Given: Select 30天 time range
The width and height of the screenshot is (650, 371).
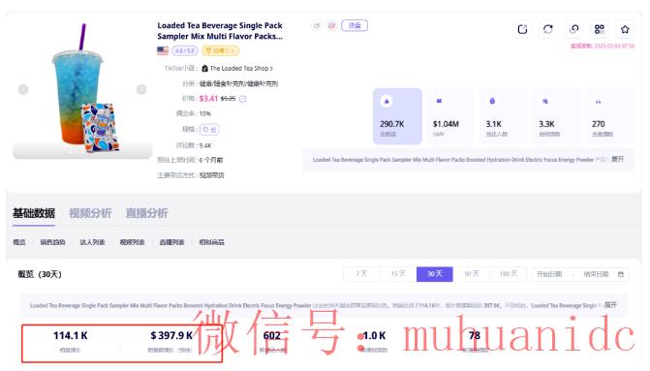Looking at the screenshot, I should click(x=434, y=274).
